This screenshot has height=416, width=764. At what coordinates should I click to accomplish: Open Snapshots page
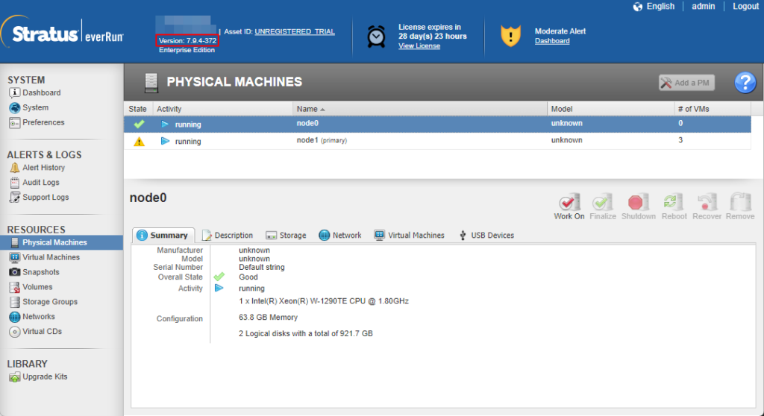pyautogui.click(x=41, y=272)
